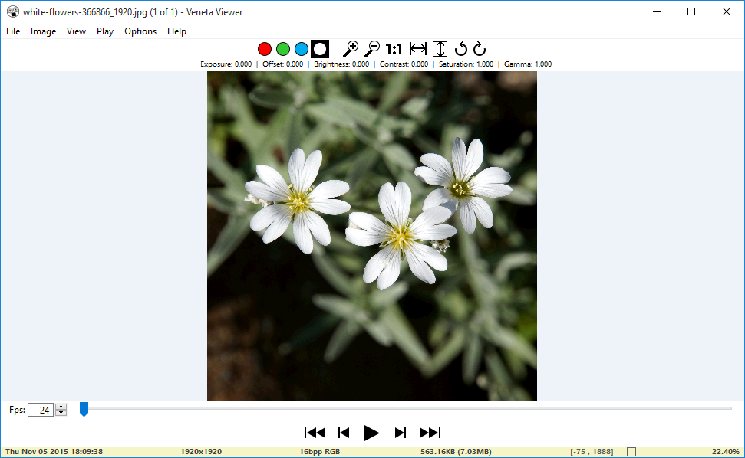Click the cursor coordinates [-75 , 1888]
Viewport: 745px width, 458px height.
tap(592, 451)
